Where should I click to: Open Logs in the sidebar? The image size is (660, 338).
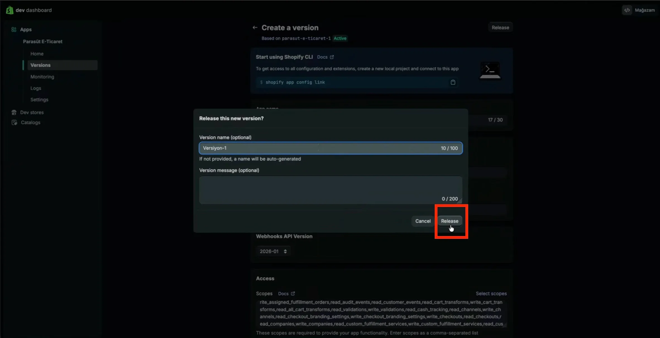[x=36, y=88]
